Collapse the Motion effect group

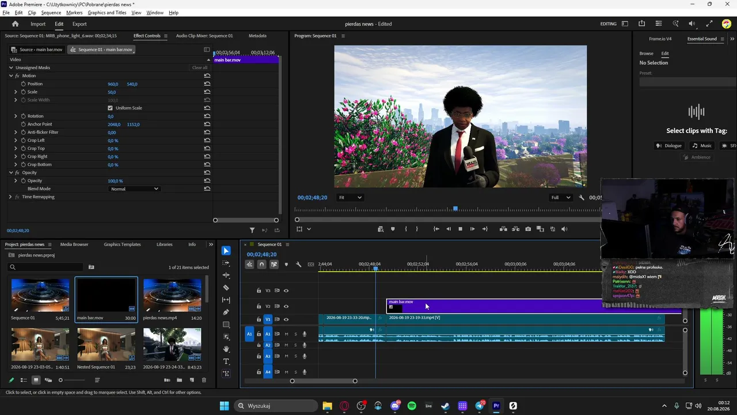click(10, 76)
